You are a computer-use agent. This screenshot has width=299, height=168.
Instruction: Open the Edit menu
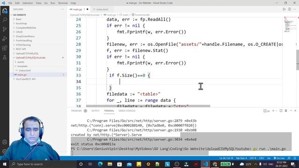click(17, 3)
